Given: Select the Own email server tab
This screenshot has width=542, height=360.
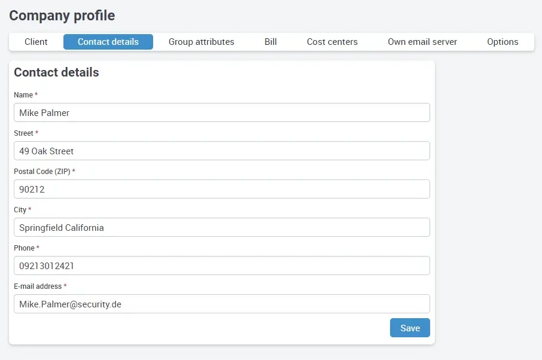Looking at the screenshot, I should (x=422, y=42).
